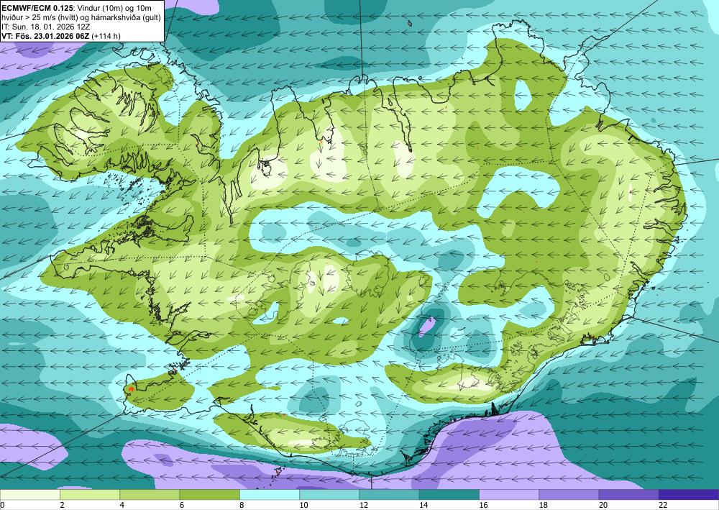Click the legend scale label "8"

(x=242, y=506)
